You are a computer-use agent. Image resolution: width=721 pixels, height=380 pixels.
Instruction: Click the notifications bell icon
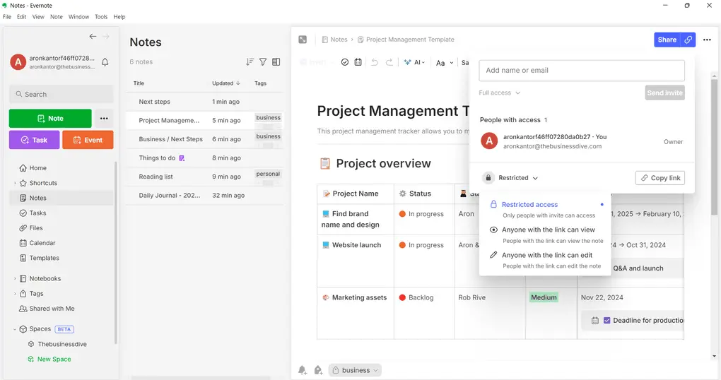pyautogui.click(x=105, y=62)
